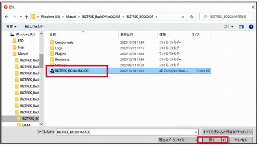The width and height of the screenshot is (260, 146).
Task: Expand the chevron after BIZTREK_BackOffice2021M in the address bar
Action: click(123, 17)
